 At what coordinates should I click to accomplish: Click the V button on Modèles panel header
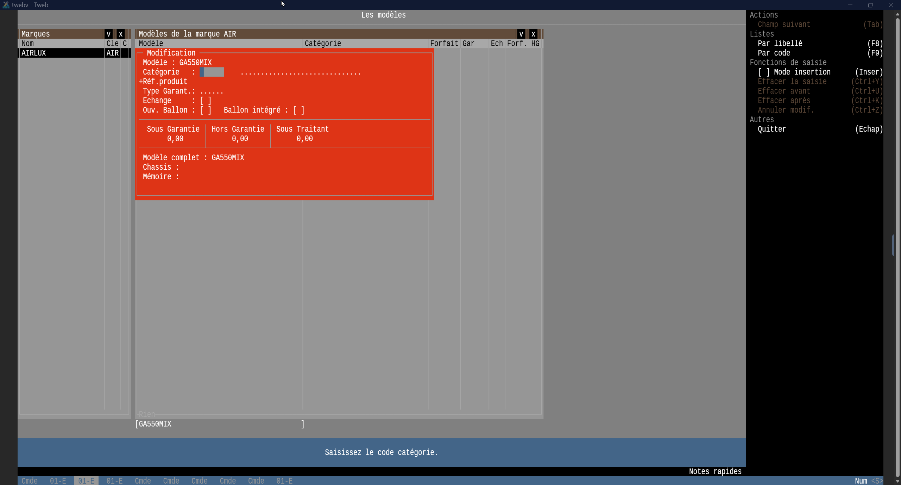click(x=521, y=34)
